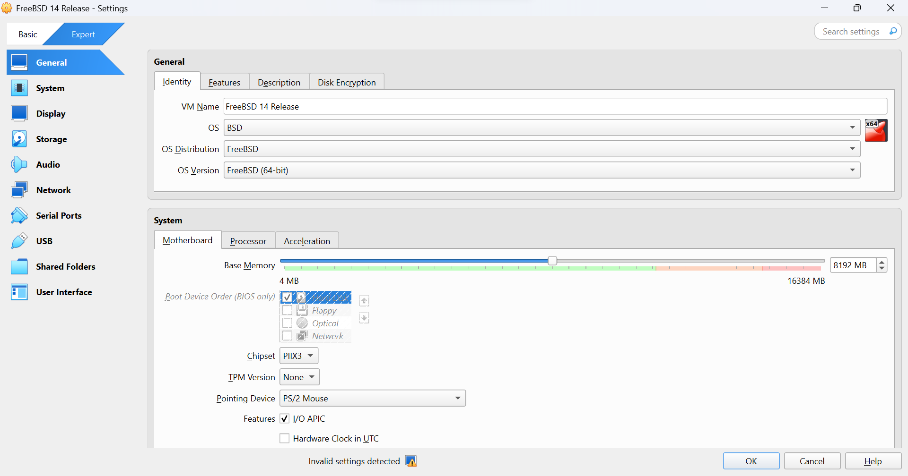The height and width of the screenshot is (476, 908).
Task: Open the Storage settings disk icon
Action: 19,139
